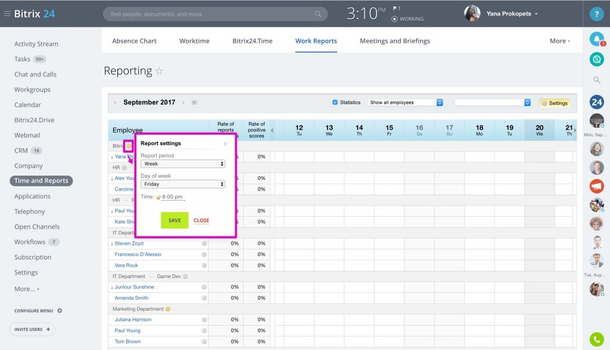Screen dimensions: 610x350
Task: Click yellow gear beside Marketing Department
Action: tap(167, 309)
